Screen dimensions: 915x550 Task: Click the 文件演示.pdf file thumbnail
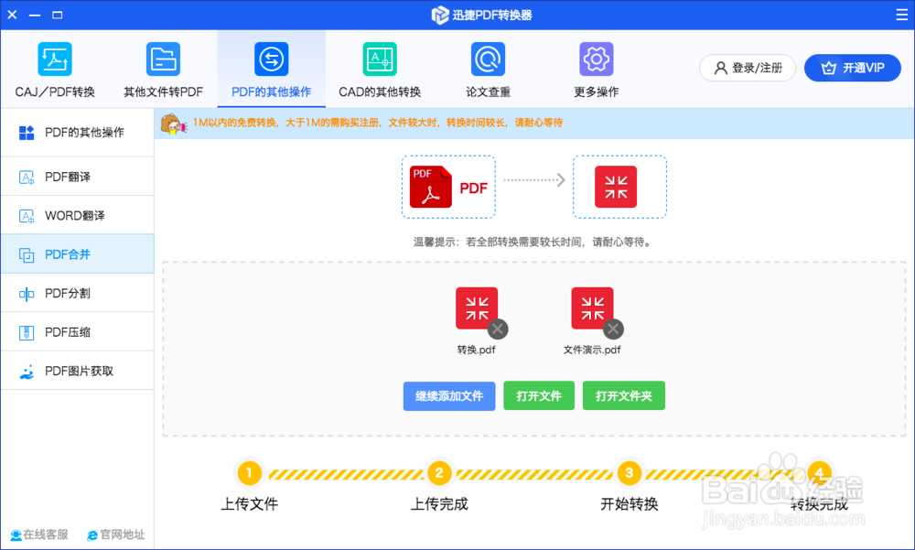592,308
